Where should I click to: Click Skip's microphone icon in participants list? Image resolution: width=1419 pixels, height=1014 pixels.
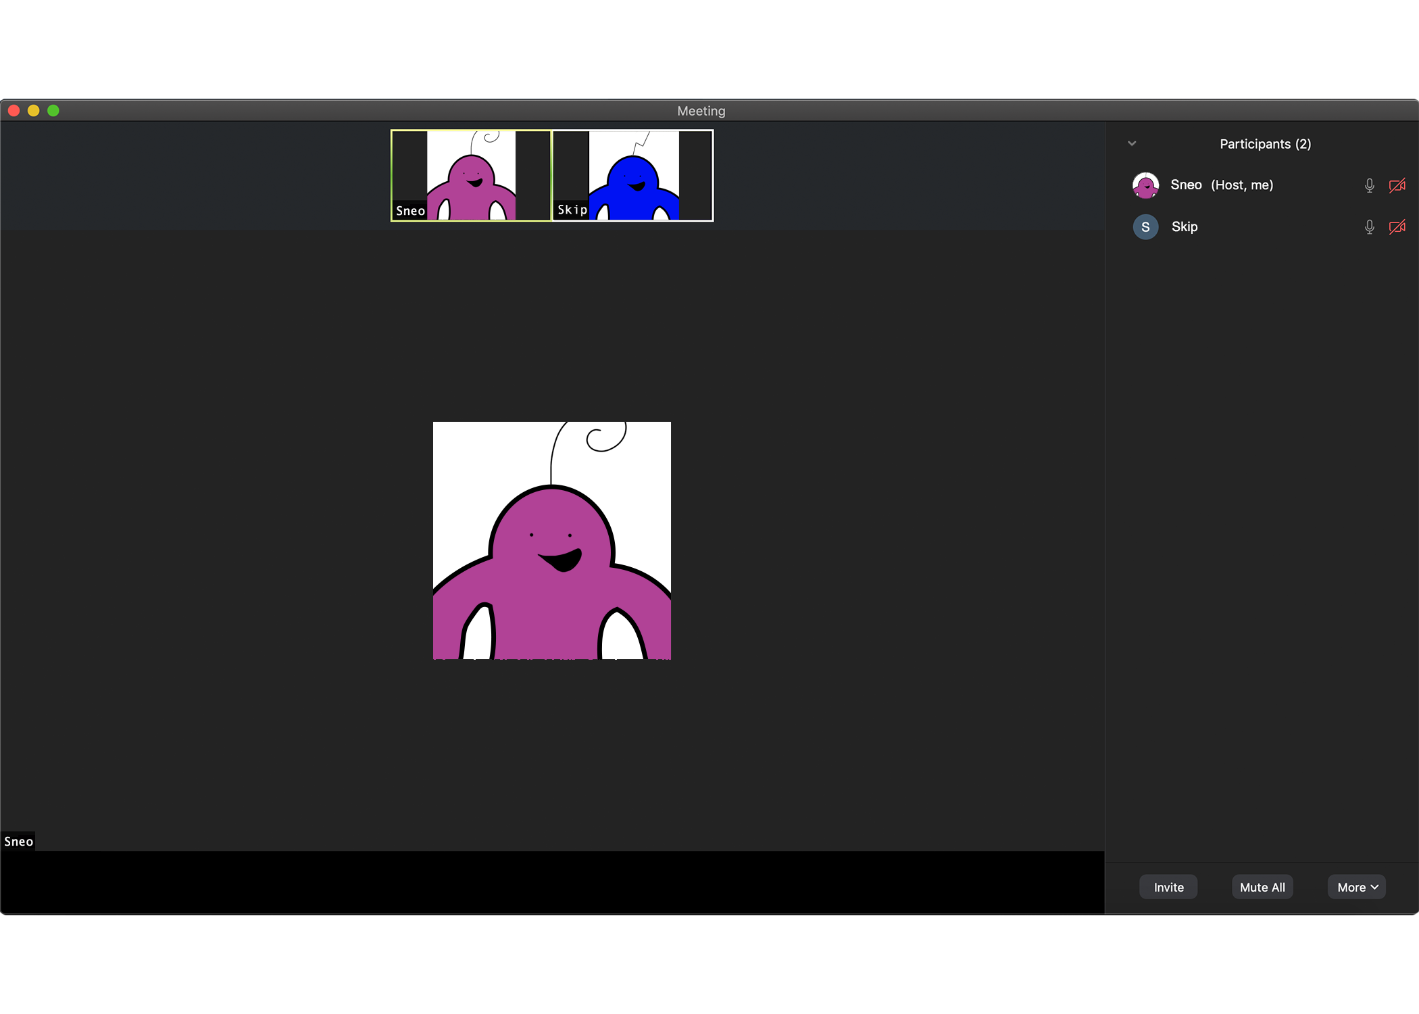1369,227
